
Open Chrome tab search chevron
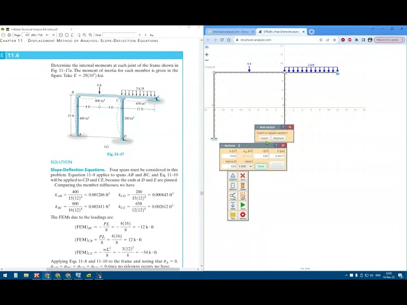373,29
